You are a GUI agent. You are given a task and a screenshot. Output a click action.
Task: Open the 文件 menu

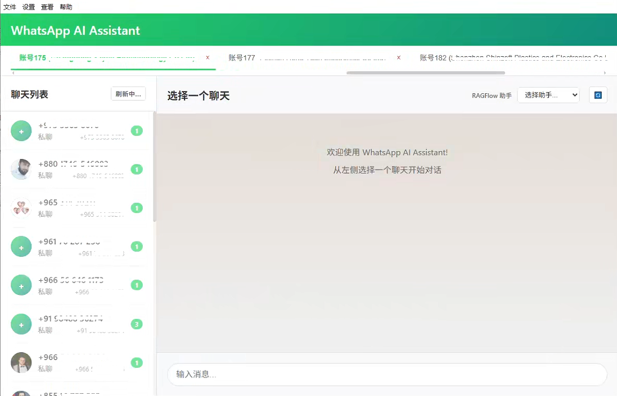tap(10, 7)
